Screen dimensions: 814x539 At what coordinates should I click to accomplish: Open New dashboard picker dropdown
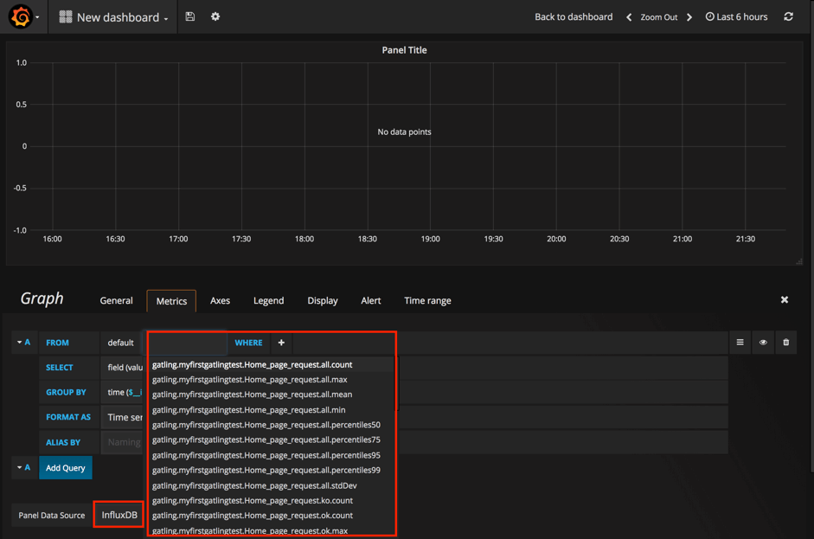click(113, 17)
